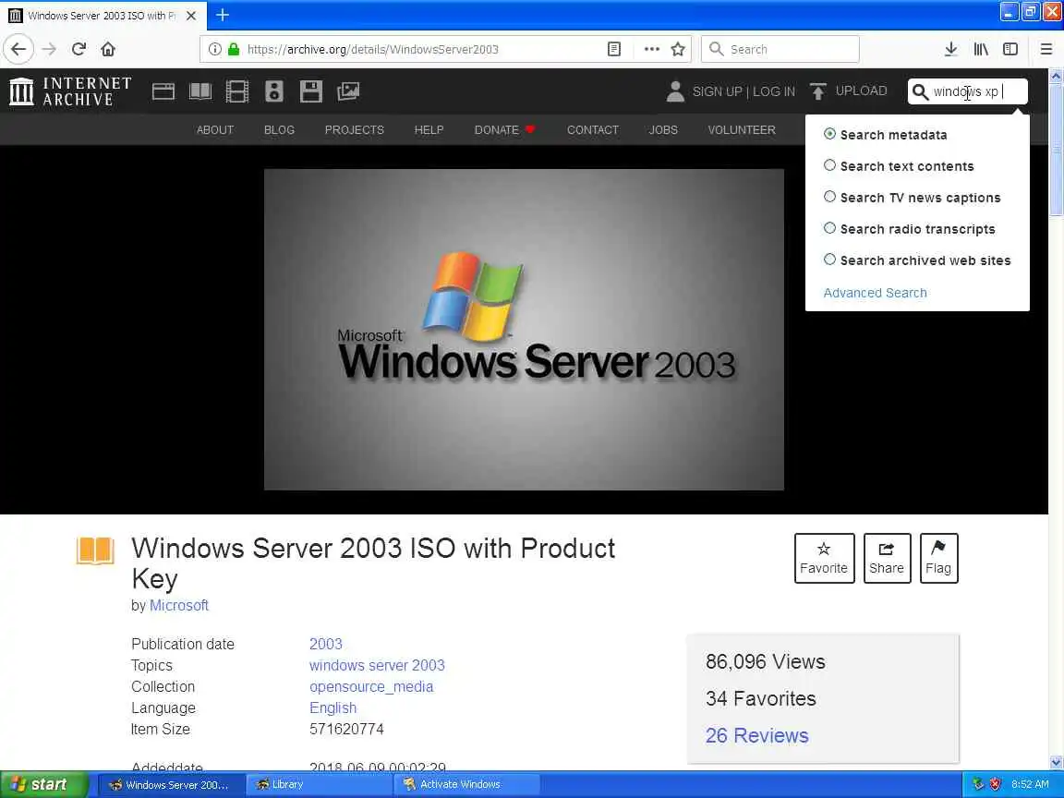This screenshot has height=798, width=1064.
Task: Open the Microsoft author link
Action: click(179, 605)
